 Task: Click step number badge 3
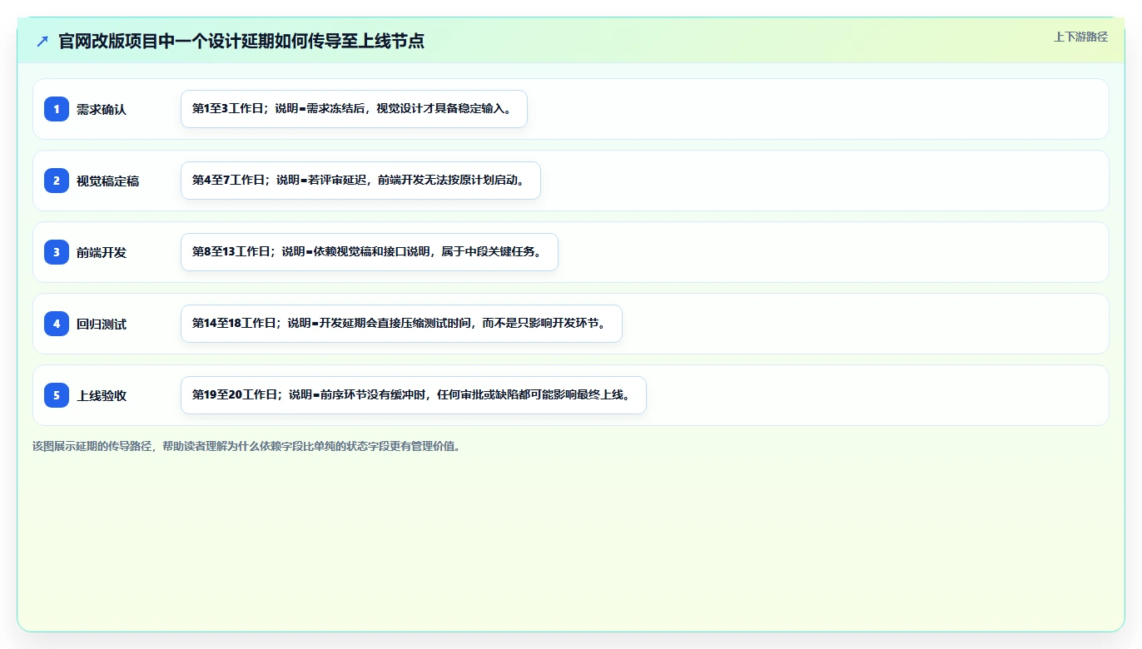click(x=57, y=252)
